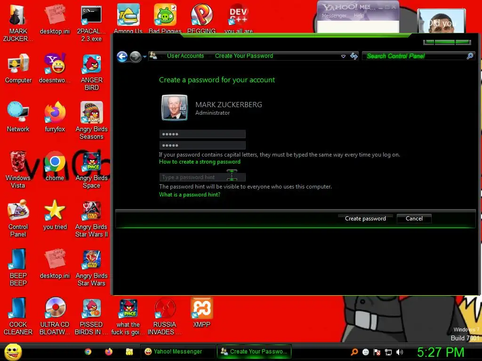The width and height of the screenshot is (482, 361).
Task: Click the tray magnifier search icon
Action: (354, 352)
